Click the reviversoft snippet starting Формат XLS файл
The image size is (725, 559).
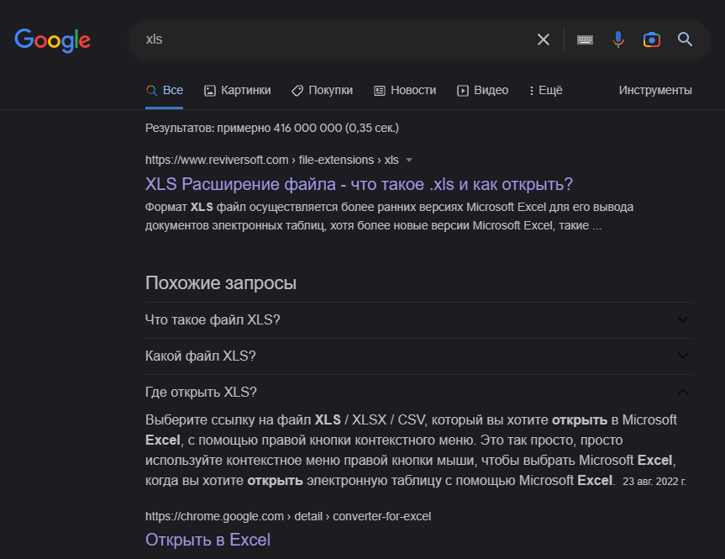[389, 216]
